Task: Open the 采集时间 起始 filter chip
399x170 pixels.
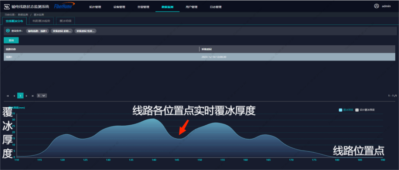Action: coord(62,31)
